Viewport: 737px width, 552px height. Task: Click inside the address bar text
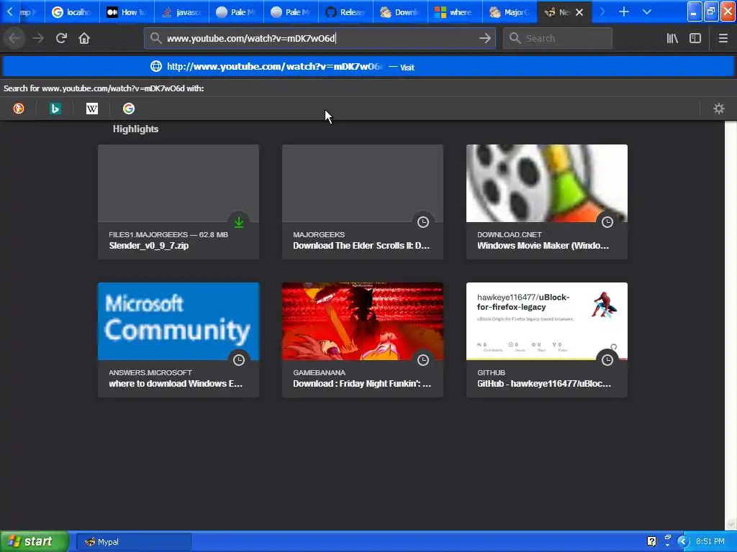251,39
